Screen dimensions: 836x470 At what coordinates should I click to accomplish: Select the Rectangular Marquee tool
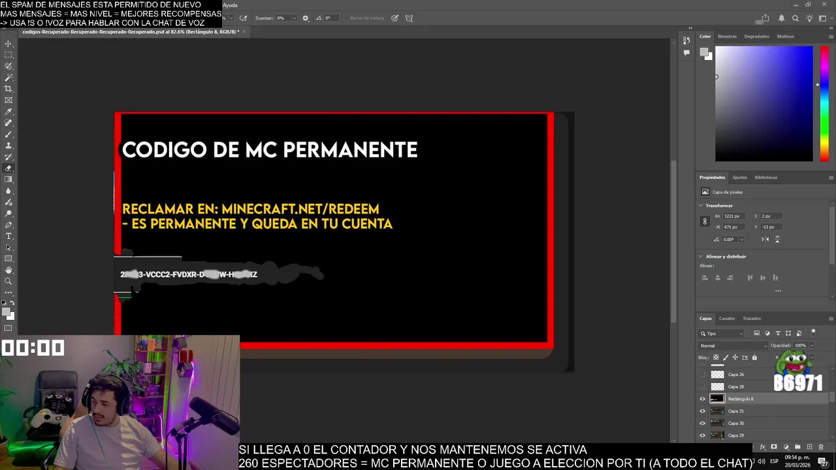[x=8, y=55]
